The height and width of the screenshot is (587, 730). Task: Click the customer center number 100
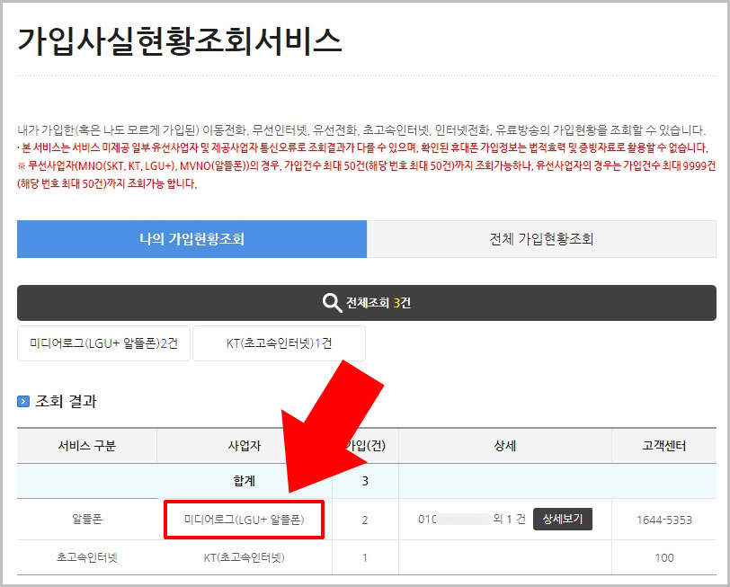click(x=663, y=558)
